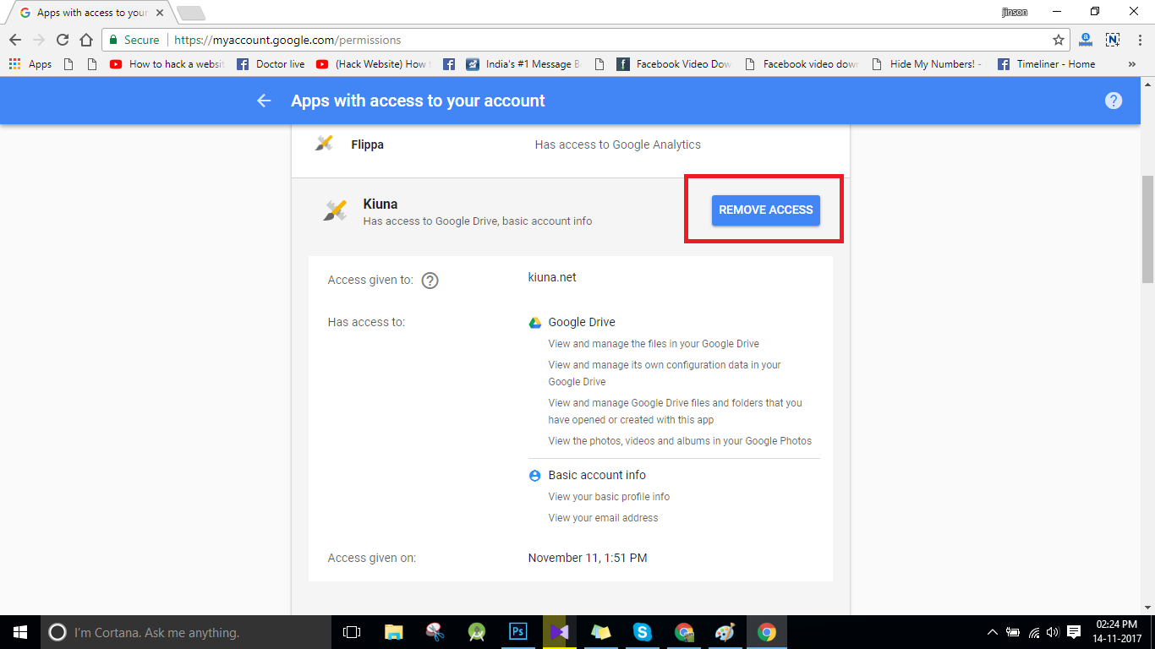1155x649 pixels.
Task: Launch File Explorer from the taskbar
Action: coord(393,632)
